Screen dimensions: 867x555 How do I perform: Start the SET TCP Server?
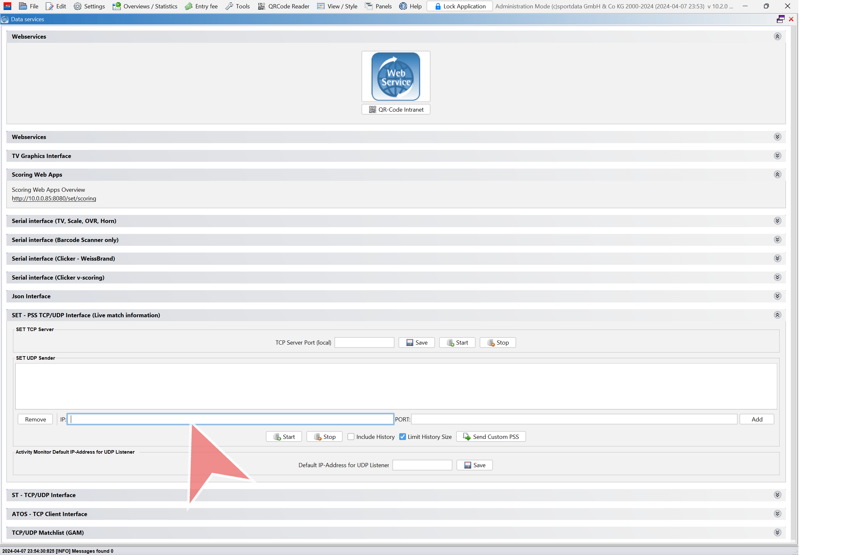[x=457, y=342]
